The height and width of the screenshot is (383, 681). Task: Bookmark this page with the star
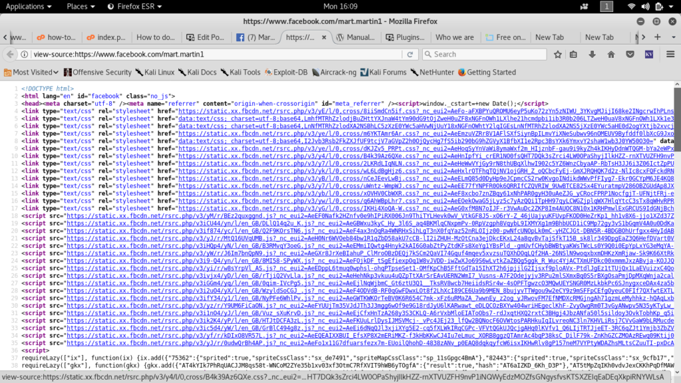(x=558, y=55)
